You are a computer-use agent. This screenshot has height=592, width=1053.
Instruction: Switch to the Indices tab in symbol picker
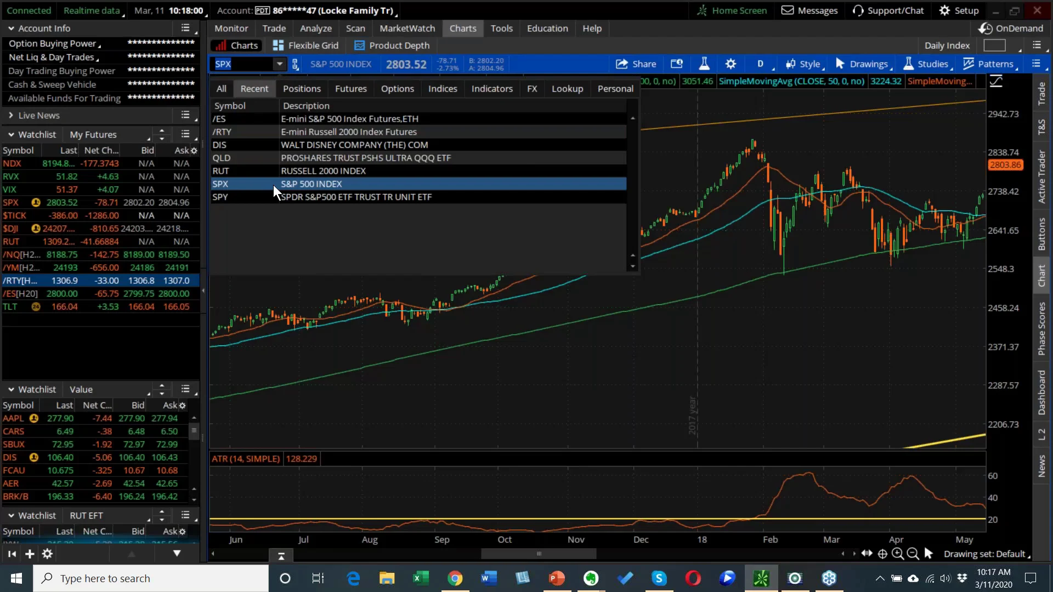point(443,89)
